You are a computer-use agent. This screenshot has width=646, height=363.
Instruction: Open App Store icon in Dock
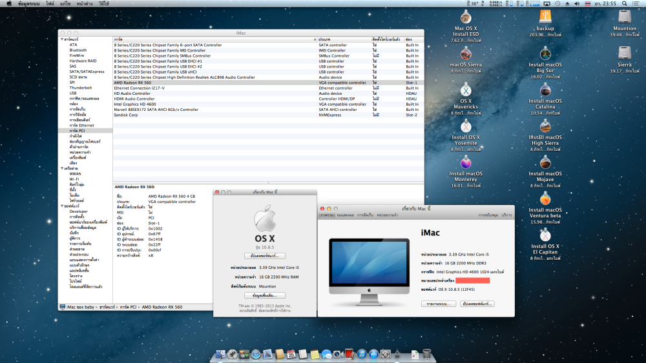click(373, 354)
